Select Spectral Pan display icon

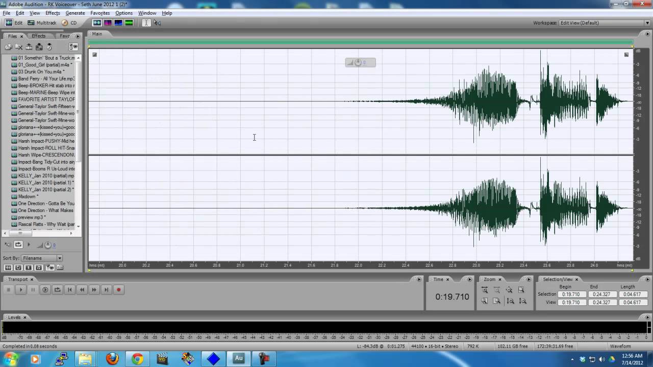pos(118,23)
